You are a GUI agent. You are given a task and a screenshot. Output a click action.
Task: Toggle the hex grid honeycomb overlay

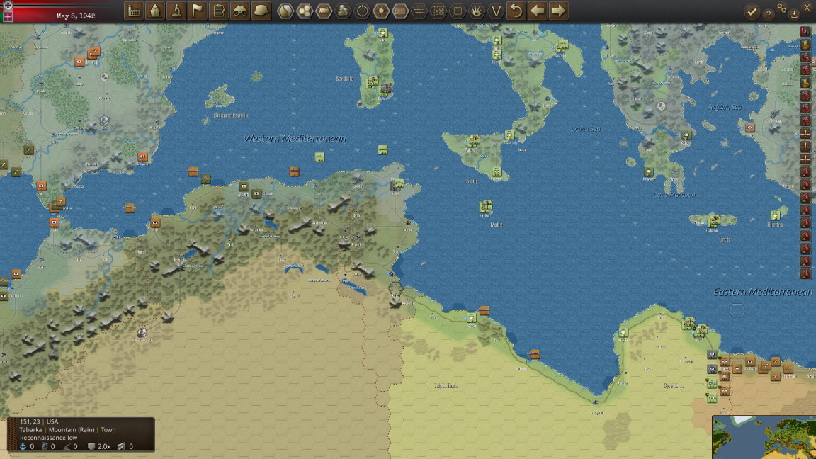(x=305, y=11)
